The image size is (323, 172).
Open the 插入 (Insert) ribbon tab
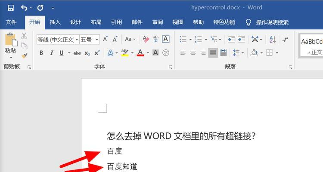point(55,22)
